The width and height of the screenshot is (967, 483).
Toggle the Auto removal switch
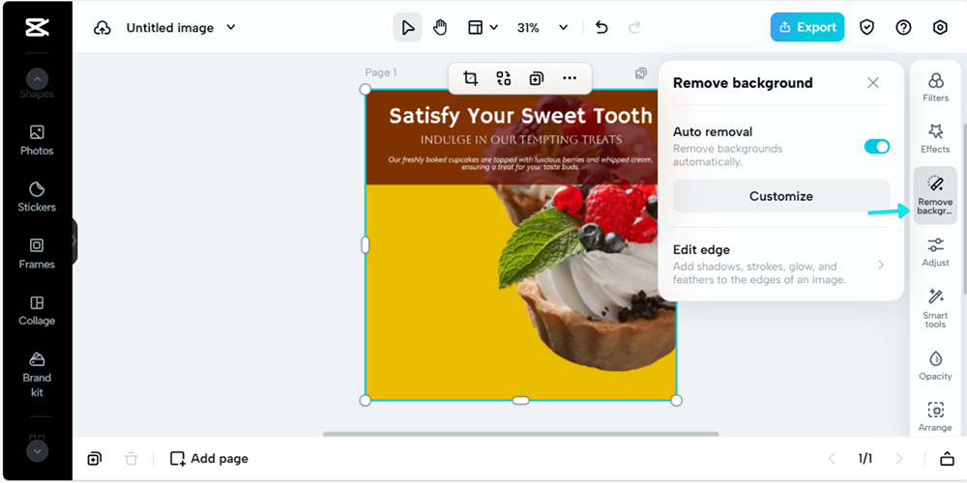coord(877,147)
